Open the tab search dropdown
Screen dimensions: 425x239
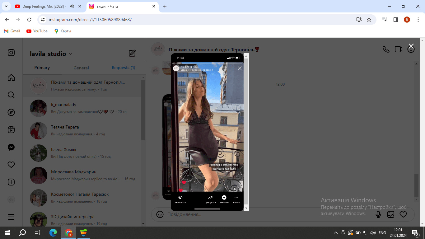6,6
